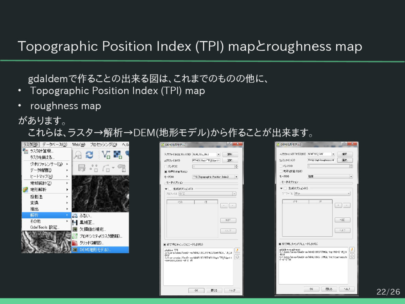The image size is (405, 304).
Task: Open mode dropdown showing 粗度
Action: 330,176
